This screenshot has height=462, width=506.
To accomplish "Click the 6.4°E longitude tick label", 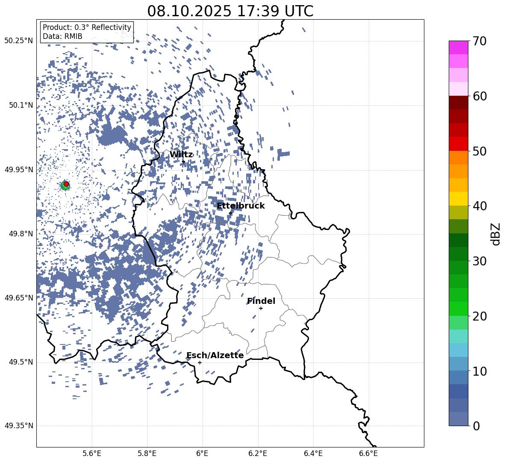I will (313, 454).
